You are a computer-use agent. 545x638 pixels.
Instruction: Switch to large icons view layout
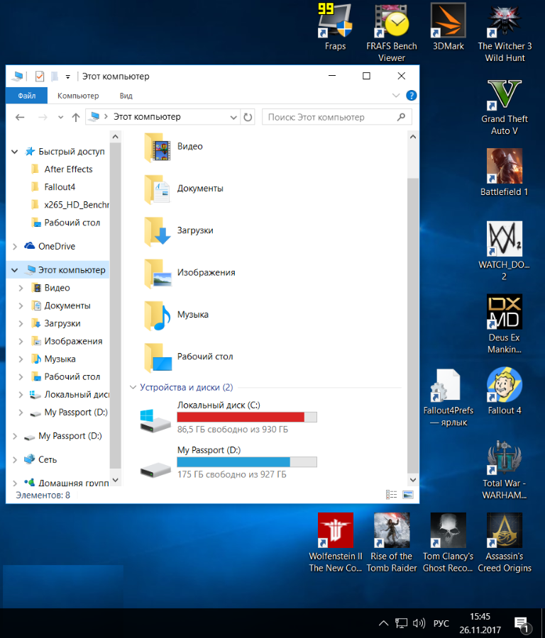click(x=408, y=494)
